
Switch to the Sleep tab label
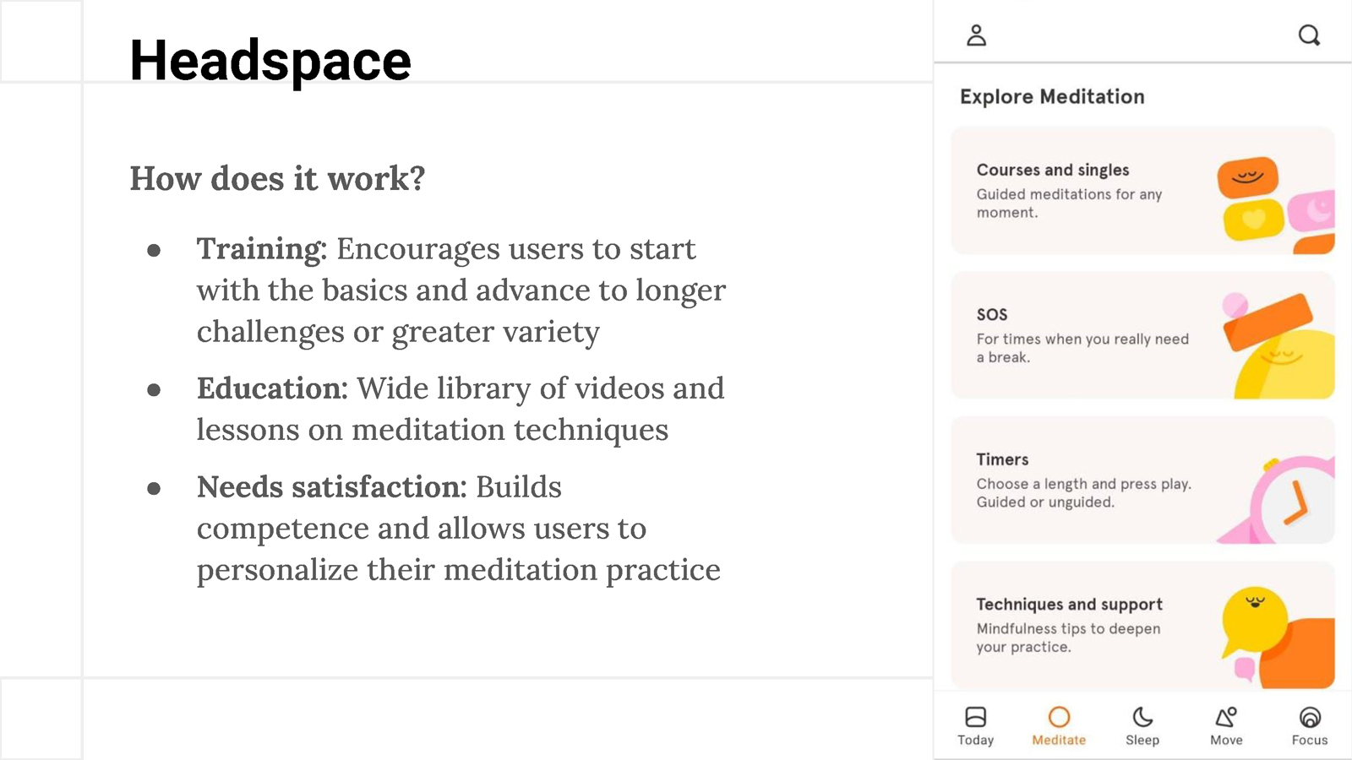coord(1142,740)
